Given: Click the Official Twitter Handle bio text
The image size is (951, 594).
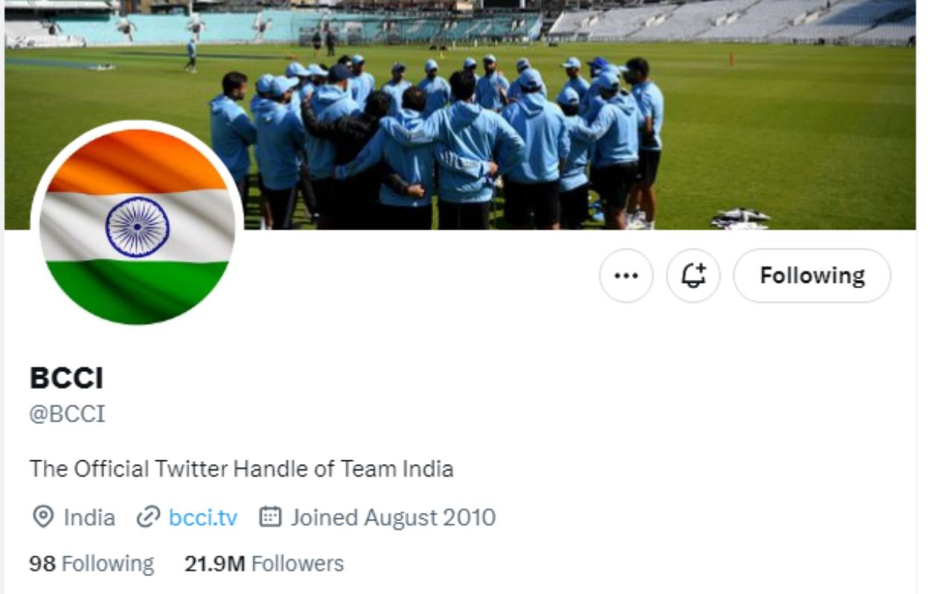Looking at the screenshot, I should pyautogui.click(x=241, y=469).
